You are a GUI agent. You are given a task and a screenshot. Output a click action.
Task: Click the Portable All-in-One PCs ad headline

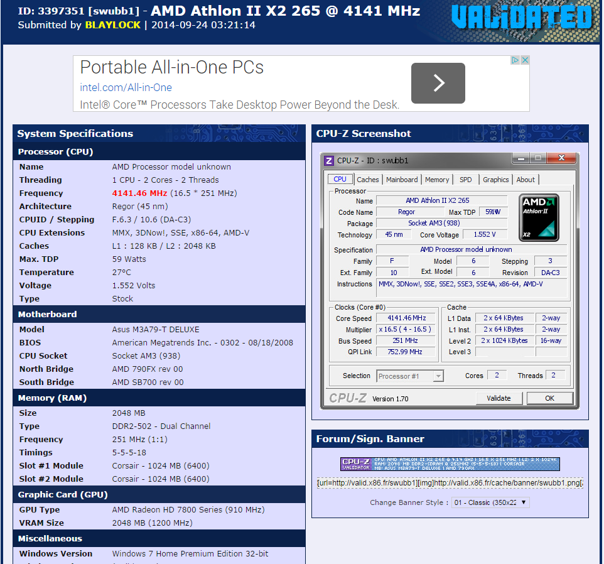[x=172, y=67]
